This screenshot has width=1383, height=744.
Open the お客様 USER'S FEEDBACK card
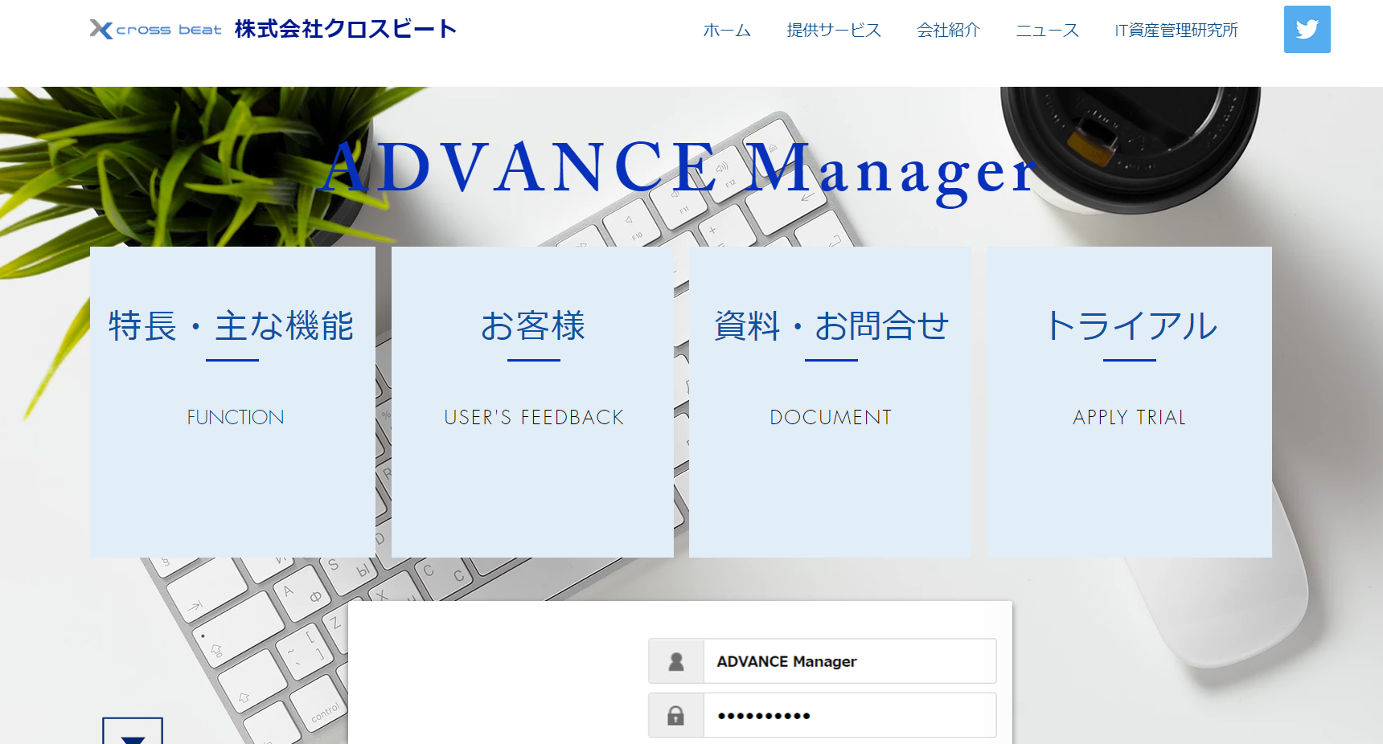(x=532, y=402)
